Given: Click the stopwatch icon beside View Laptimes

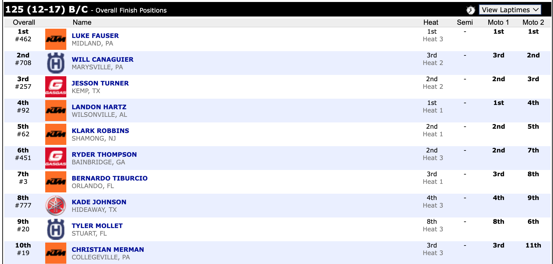Looking at the screenshot, I should [x=471, y=10].
